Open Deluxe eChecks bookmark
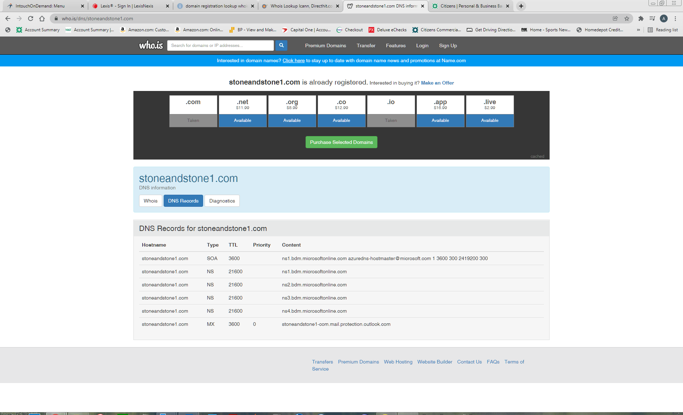 coord(388,30)
